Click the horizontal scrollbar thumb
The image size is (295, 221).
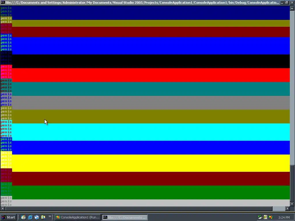tap(139, 208)
